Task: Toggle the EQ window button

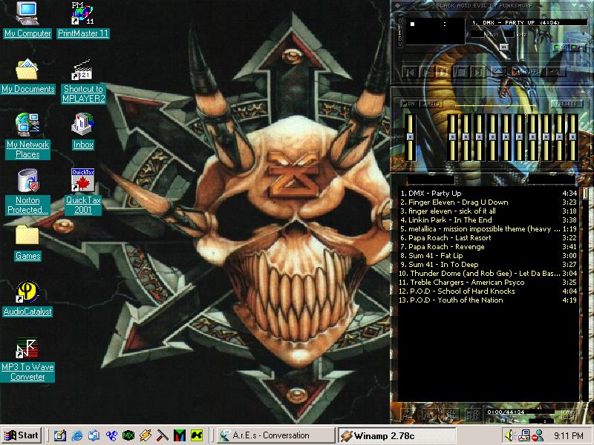Action: point(561,47)
